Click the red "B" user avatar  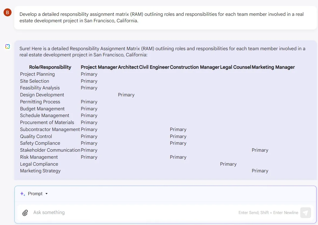(8, 12)
